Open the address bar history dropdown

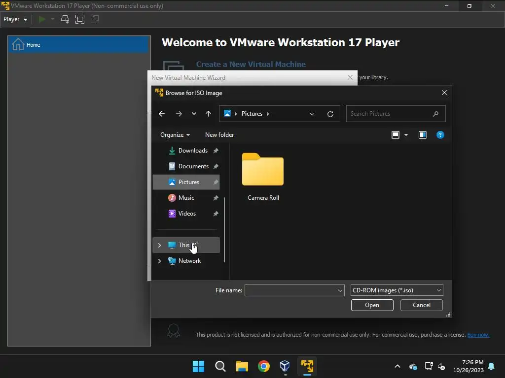click(x=312, y=114)
